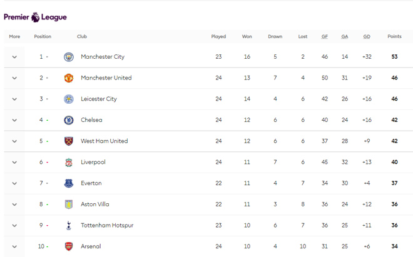
Task: Click the GF column header
Action: [325, 37]
